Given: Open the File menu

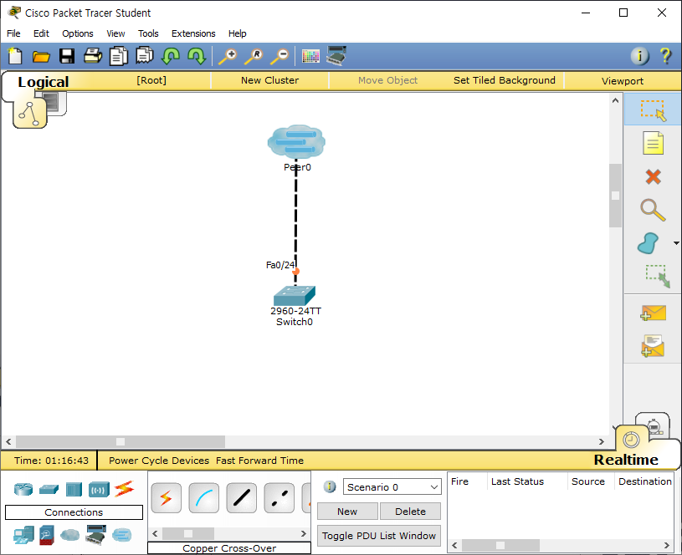Looking at the screenshot, I should [13, 33].
